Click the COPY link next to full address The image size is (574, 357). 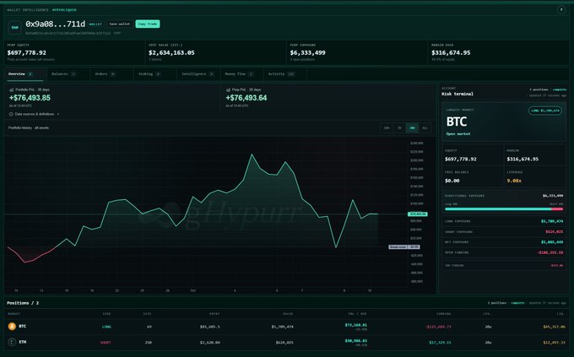point(117,33)
